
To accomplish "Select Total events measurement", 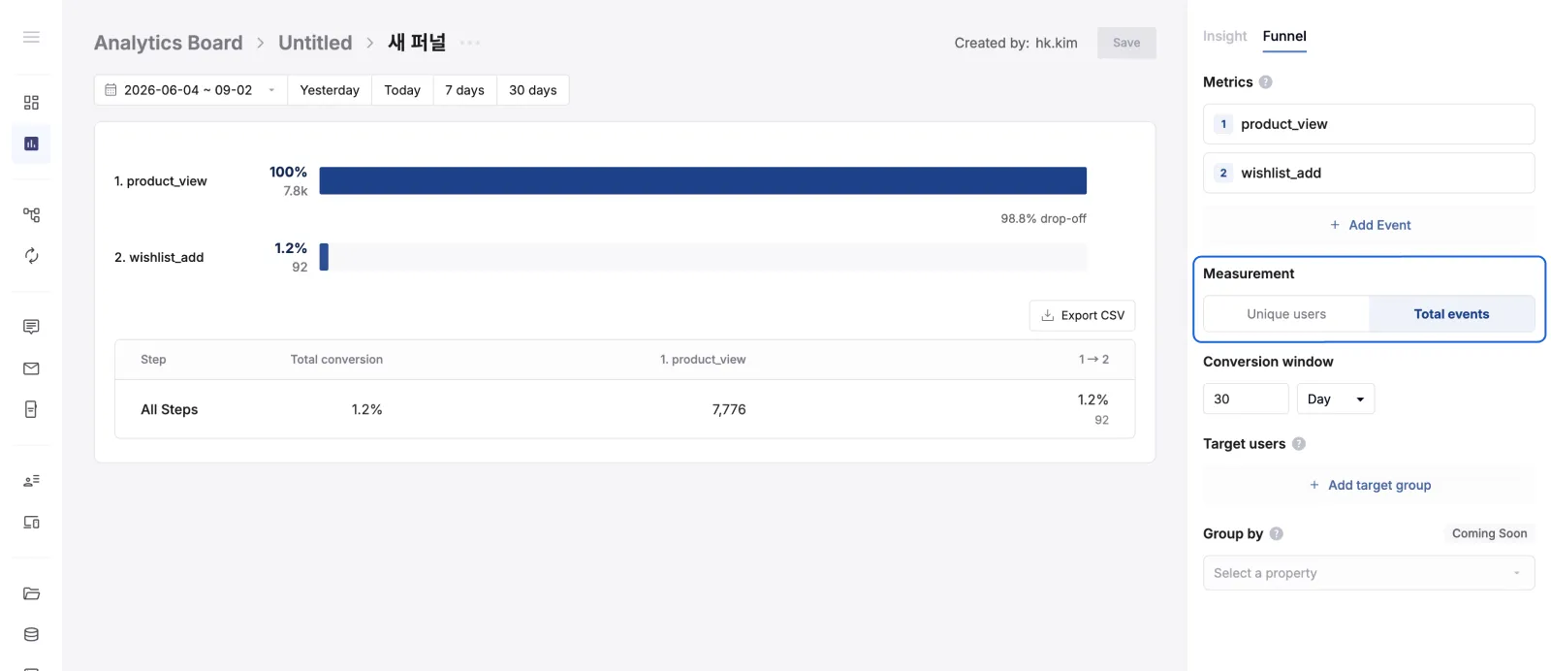I will click(1451, 314).
